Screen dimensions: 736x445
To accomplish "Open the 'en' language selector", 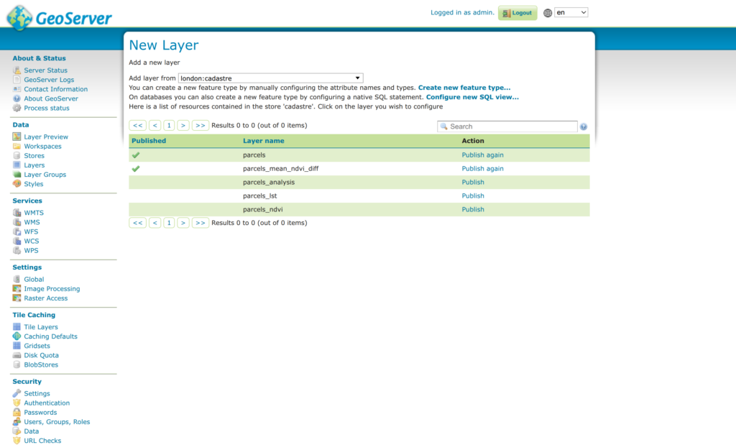I will [571, 13].
